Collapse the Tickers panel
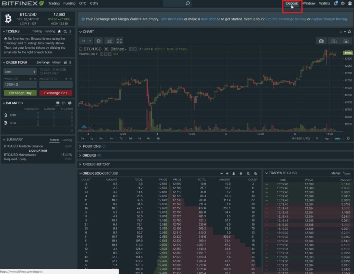Viewport: 354px width, 274px height. [4, 31]
